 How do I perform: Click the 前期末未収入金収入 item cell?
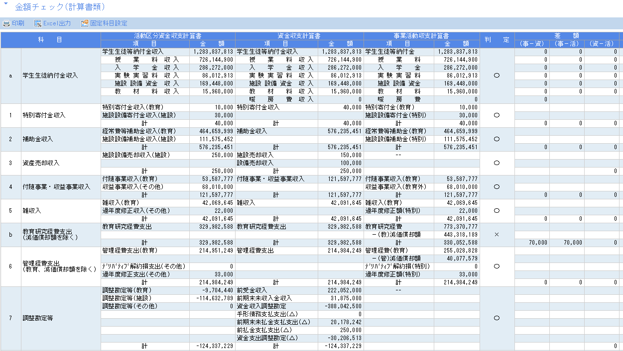tap(277, 298)
